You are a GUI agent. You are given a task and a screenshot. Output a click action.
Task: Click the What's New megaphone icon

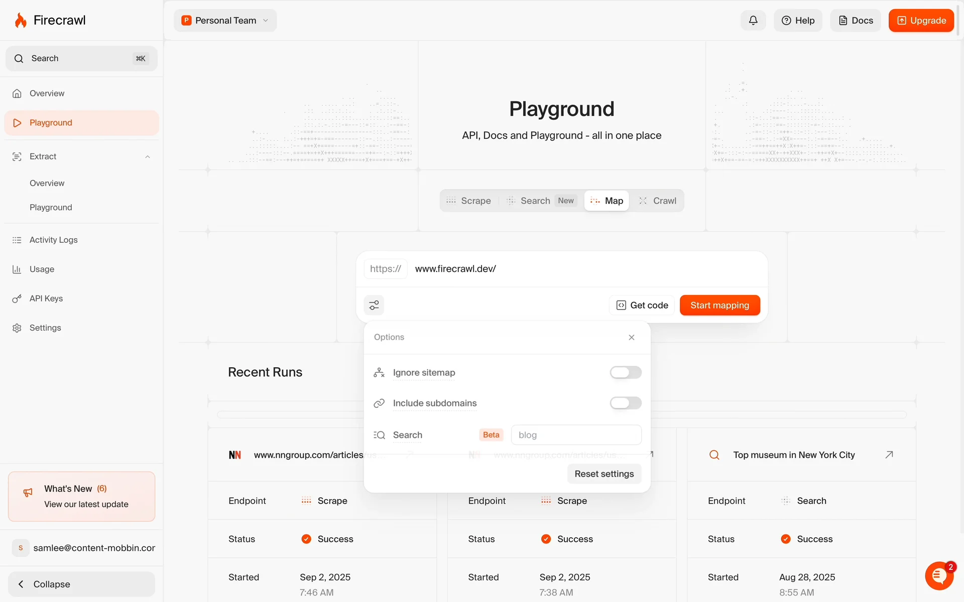[28, 493]
